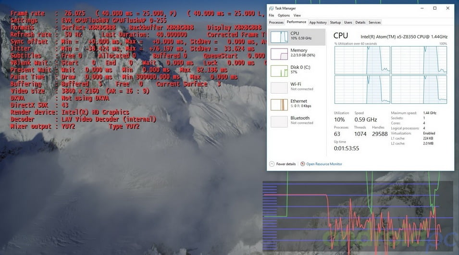Viewport: 459px width, 255px height.
Task: Open the Details tab
Action: (360, 22)
